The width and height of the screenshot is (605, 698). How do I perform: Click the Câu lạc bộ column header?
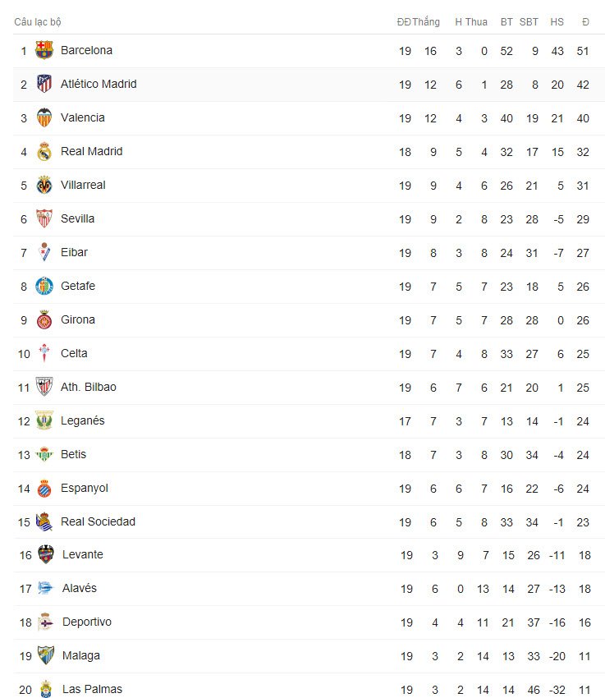[x=38, y=22]
